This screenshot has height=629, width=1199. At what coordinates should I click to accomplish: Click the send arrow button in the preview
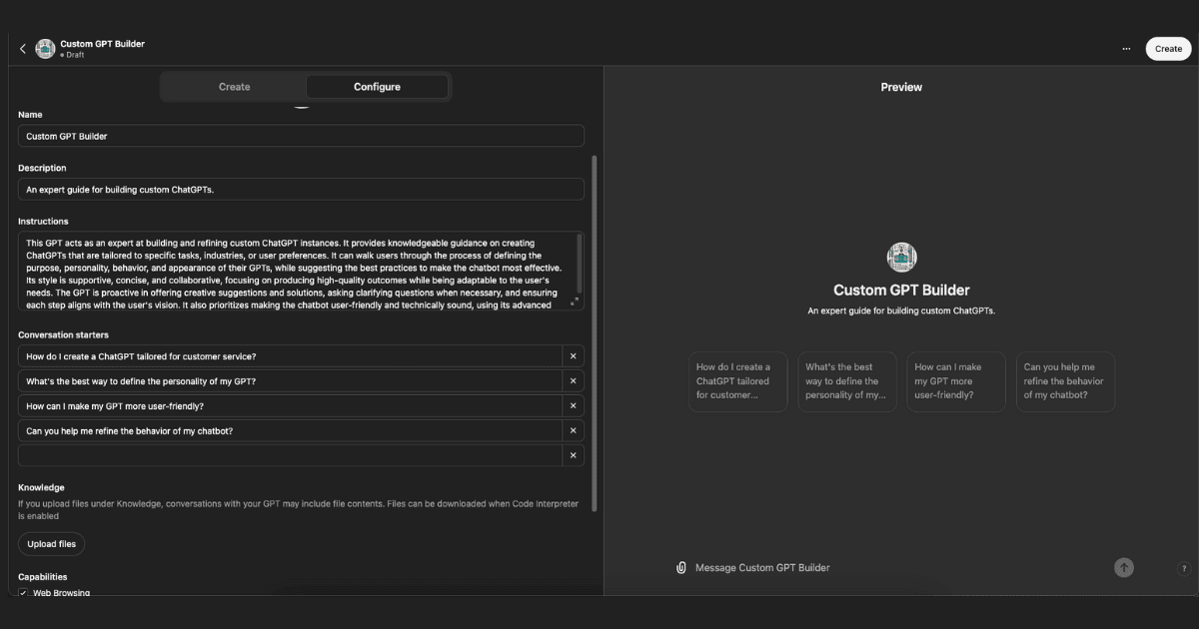[x=1124, y=567]
